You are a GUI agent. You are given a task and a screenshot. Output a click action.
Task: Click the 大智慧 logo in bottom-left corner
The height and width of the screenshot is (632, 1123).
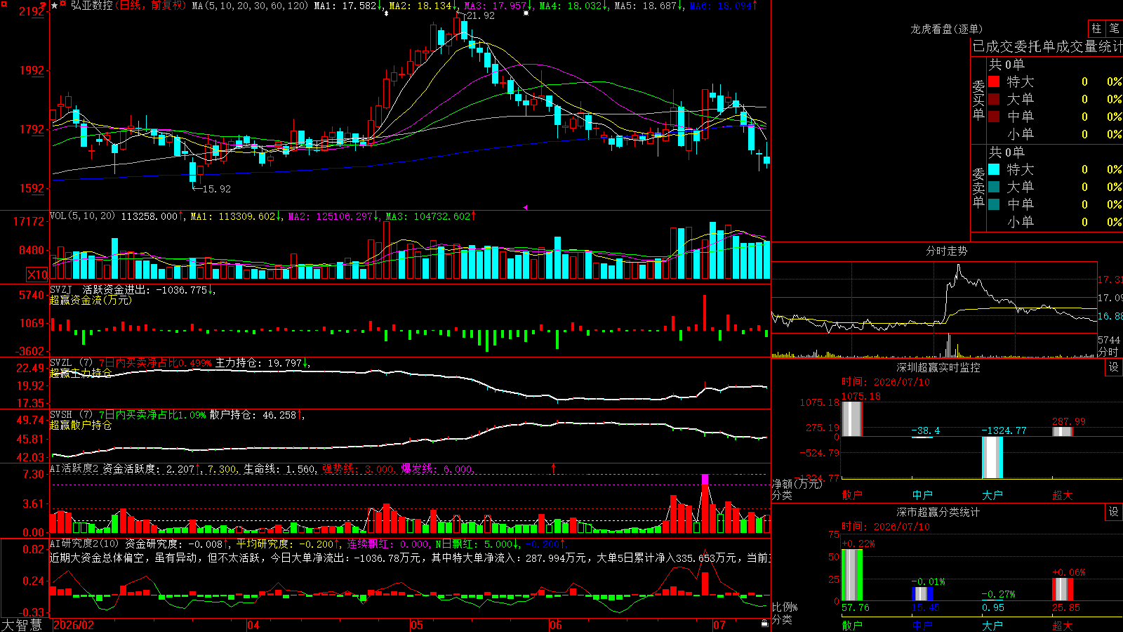22,625
